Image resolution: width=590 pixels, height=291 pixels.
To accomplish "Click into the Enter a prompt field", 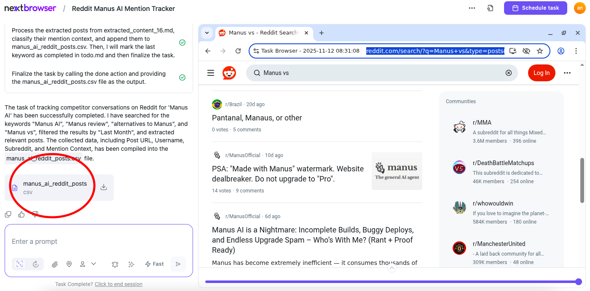I will [x=99, y=241].
